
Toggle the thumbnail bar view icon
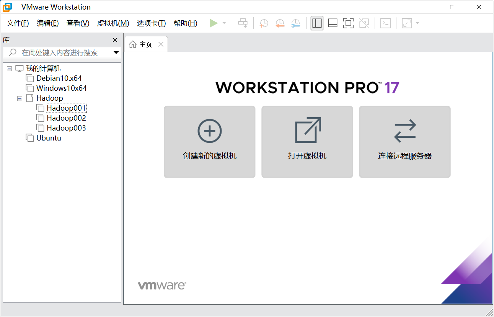pyautogui.click(x=333, y=23)
